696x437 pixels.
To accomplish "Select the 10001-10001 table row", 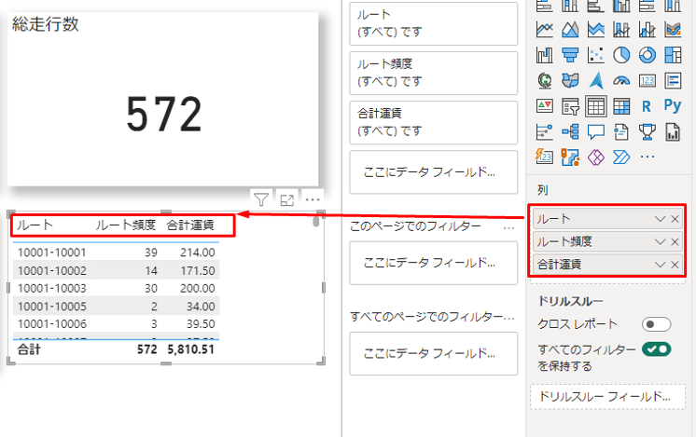I will [116, 253].
